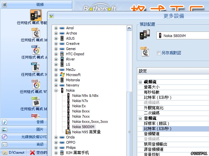
Task: Expand the OPPO tree node
Action: [x=56, y=142]
